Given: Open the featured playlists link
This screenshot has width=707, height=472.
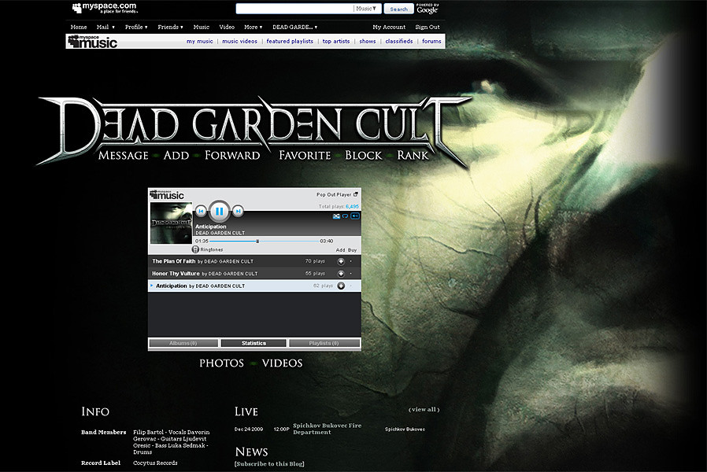Looking at the screenshot, I should [290, 41].
